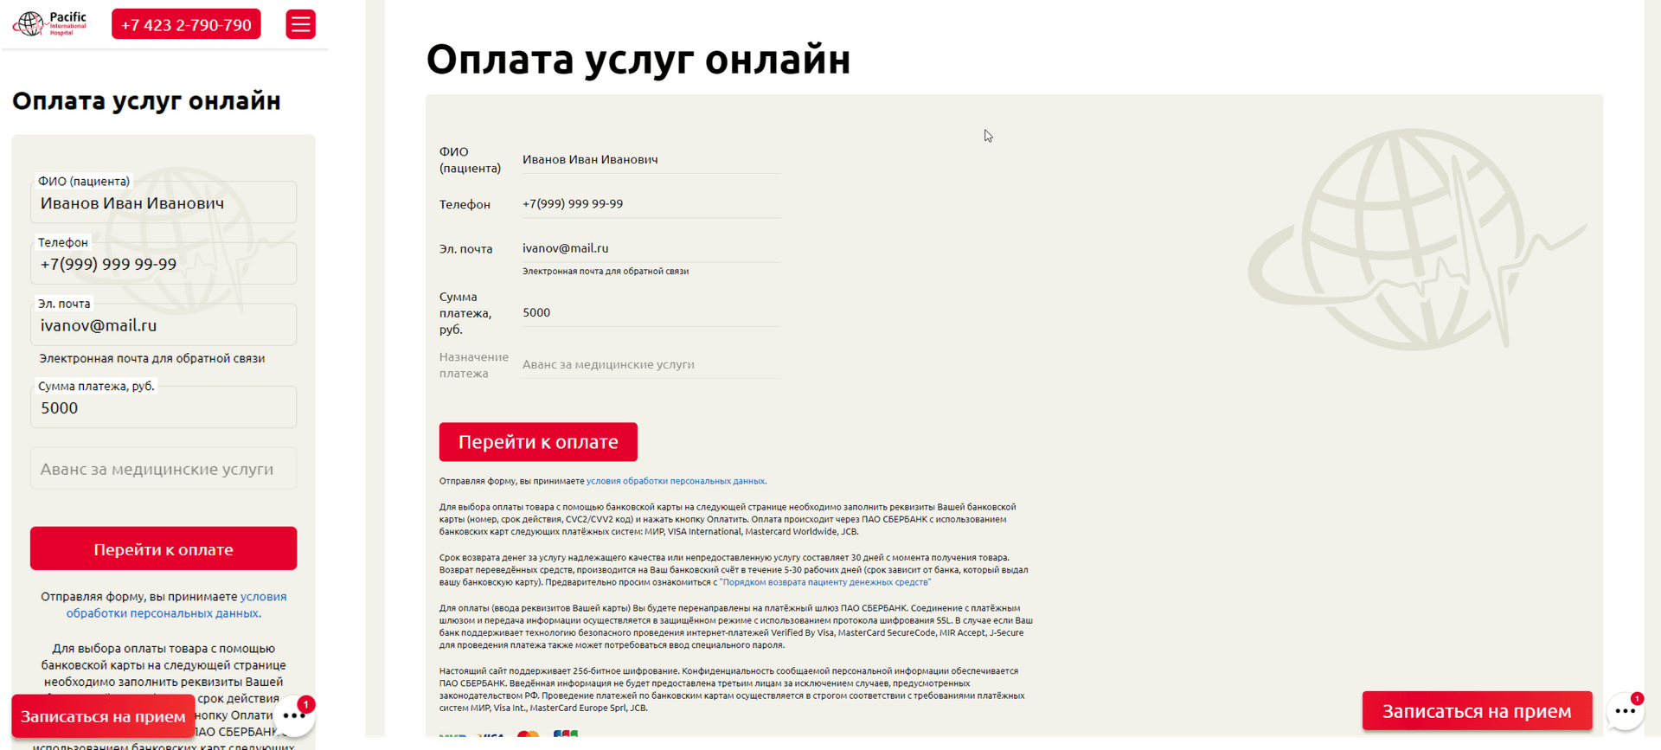This screenshot has height=750, width=1661.
Task: Click large desktop heading Оплата услуг онлайн
Action: click(638, 60)
